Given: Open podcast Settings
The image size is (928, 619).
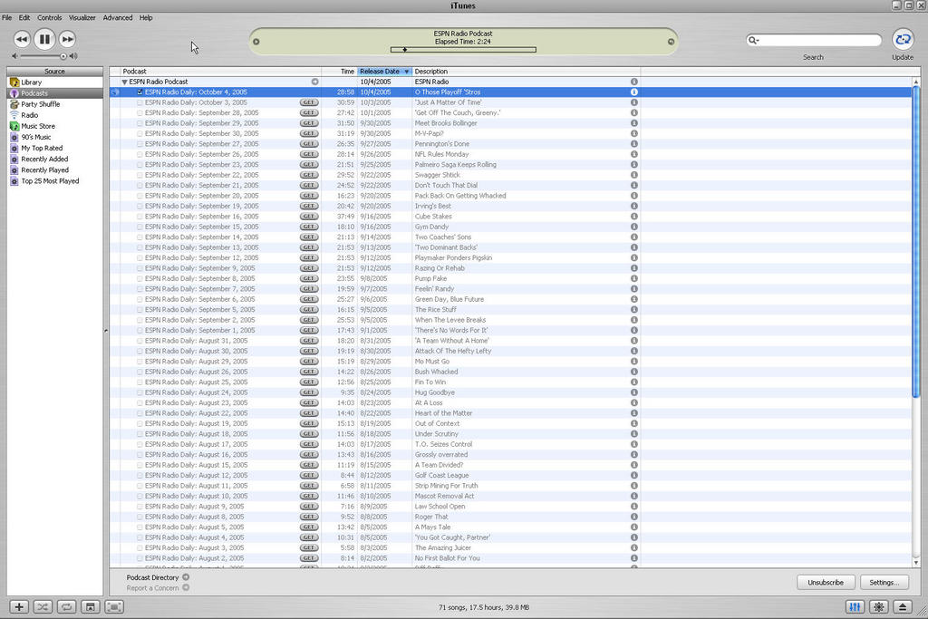Looking at the screenshot, I should (884, 583).
